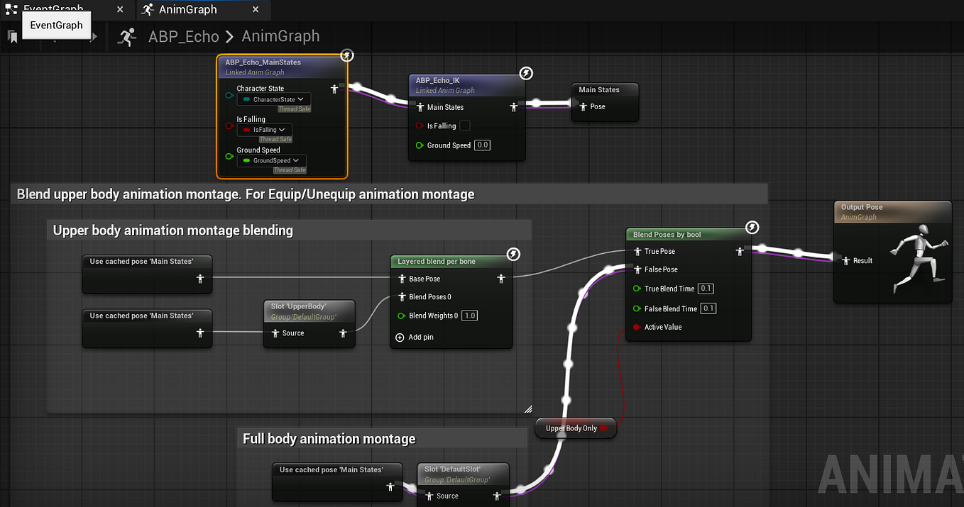Select the Pose output pin on Main States node
964x507 pixels.
point(584,106)
